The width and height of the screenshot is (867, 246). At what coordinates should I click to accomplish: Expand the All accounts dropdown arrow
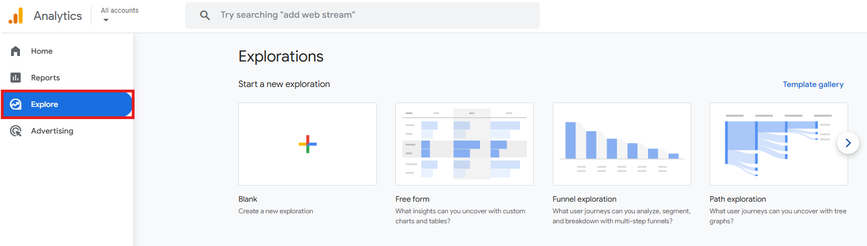coord(106,20)
